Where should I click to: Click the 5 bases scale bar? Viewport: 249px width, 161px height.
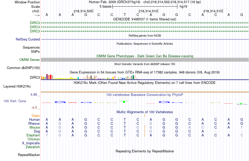coord(145,7)
